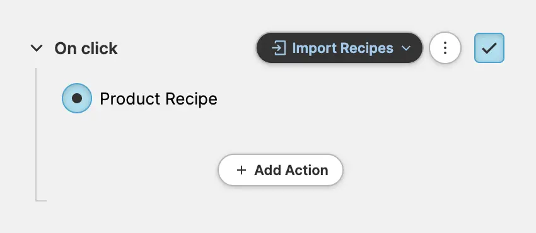Click the Import Recipes button label
The height and width of the screenshot is (233, 536).
pyautogui.click(x=342, y=48)
